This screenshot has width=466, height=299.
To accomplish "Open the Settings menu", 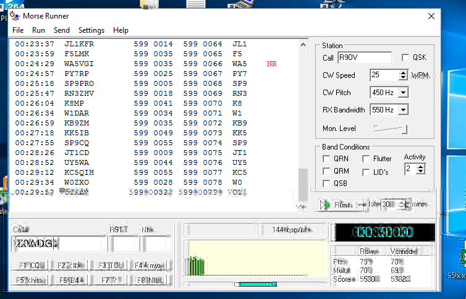I will coord(91,30).
